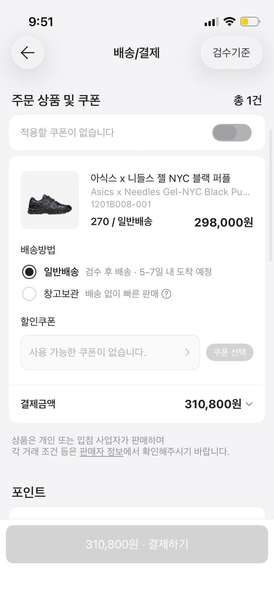This screenshot has height=594, width=274.
Task: Expand the discount coupon selection field
Action: tap(110, 352)
